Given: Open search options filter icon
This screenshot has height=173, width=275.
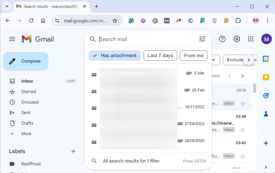Looking at the screenshot, I should click(202, 39).
